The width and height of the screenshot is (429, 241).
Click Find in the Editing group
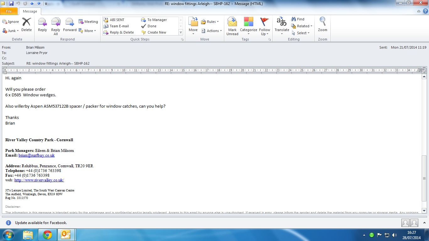pos(298,19)
